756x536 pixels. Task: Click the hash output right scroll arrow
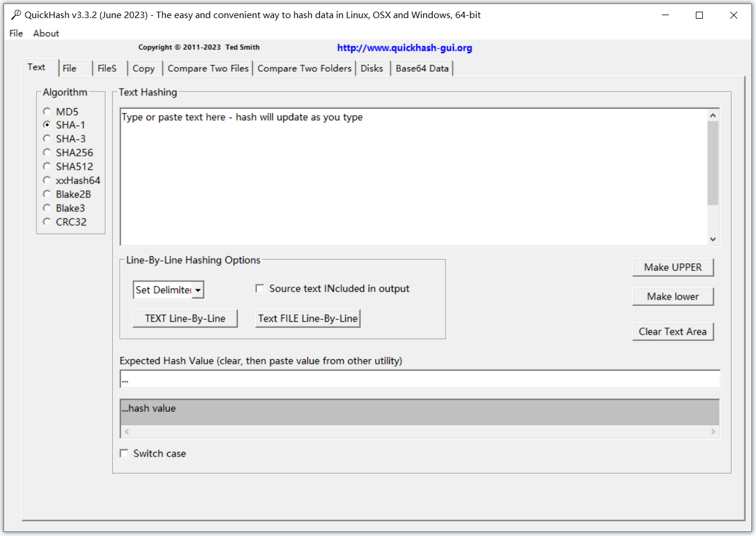point(713,432)
